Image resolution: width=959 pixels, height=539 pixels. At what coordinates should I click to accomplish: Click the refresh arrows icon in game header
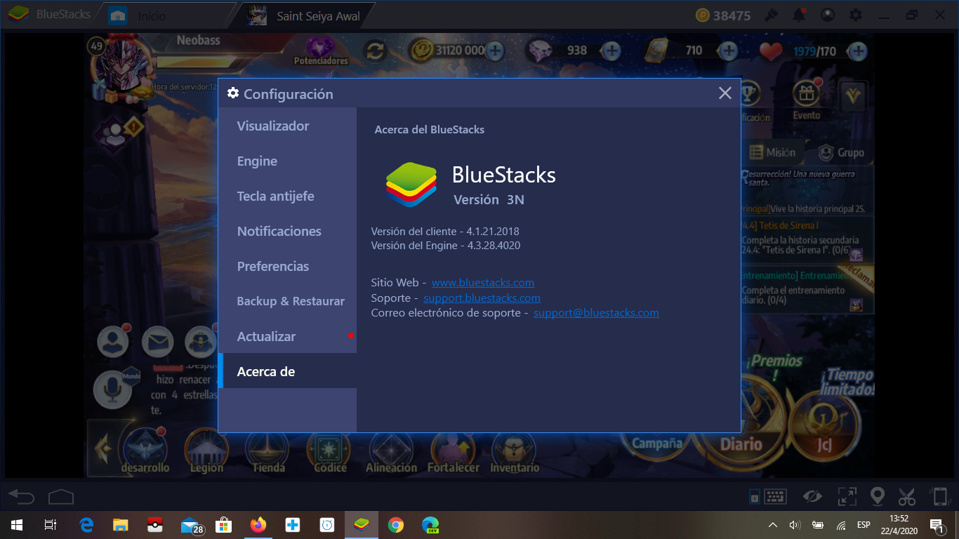pyautogui.click(x=376, y=50)
